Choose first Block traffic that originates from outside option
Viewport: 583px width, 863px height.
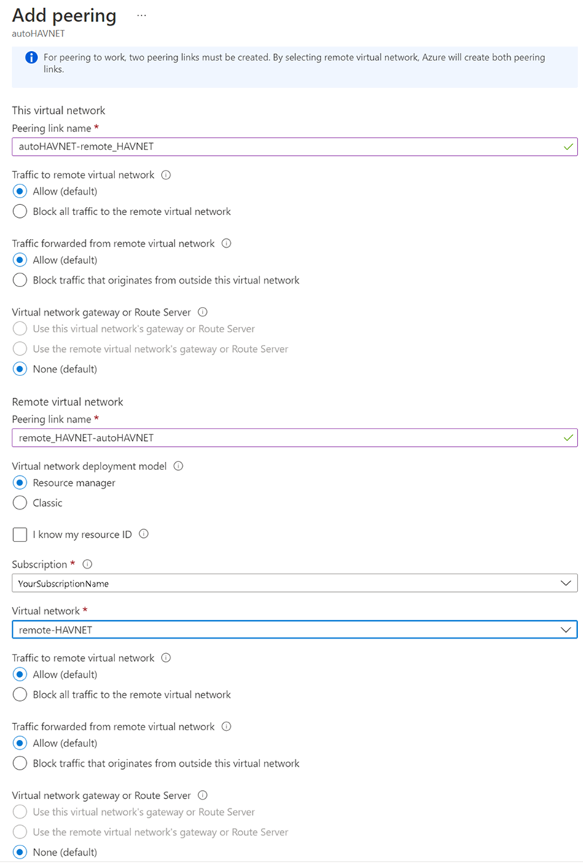20,280
